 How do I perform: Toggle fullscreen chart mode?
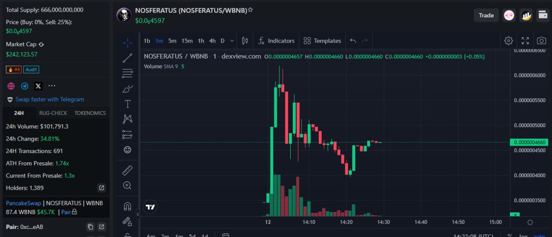click(x=525, y=40)
